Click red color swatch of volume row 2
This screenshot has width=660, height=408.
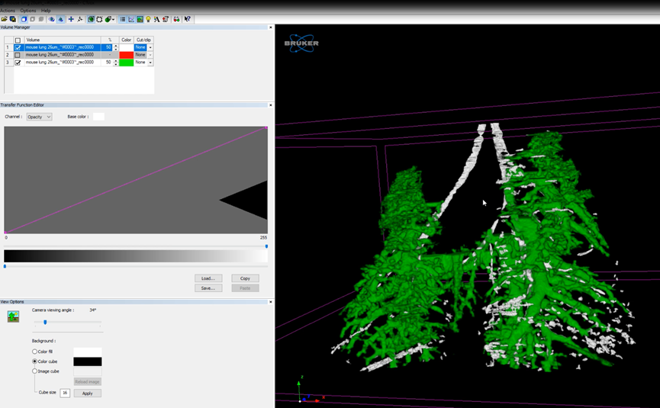tap(126, 55)
